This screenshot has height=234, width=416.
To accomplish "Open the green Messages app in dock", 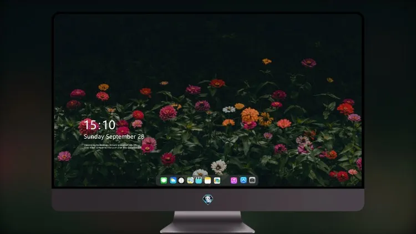I will tap(164, 180).
